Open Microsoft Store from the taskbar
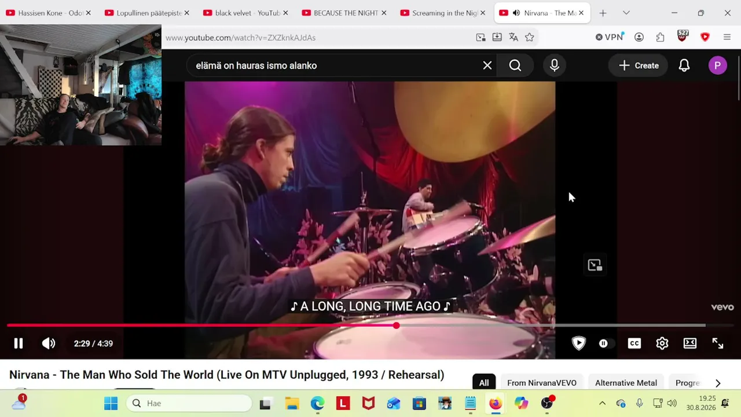This screenshot has height=417, width=741. [x=419, y=403]
